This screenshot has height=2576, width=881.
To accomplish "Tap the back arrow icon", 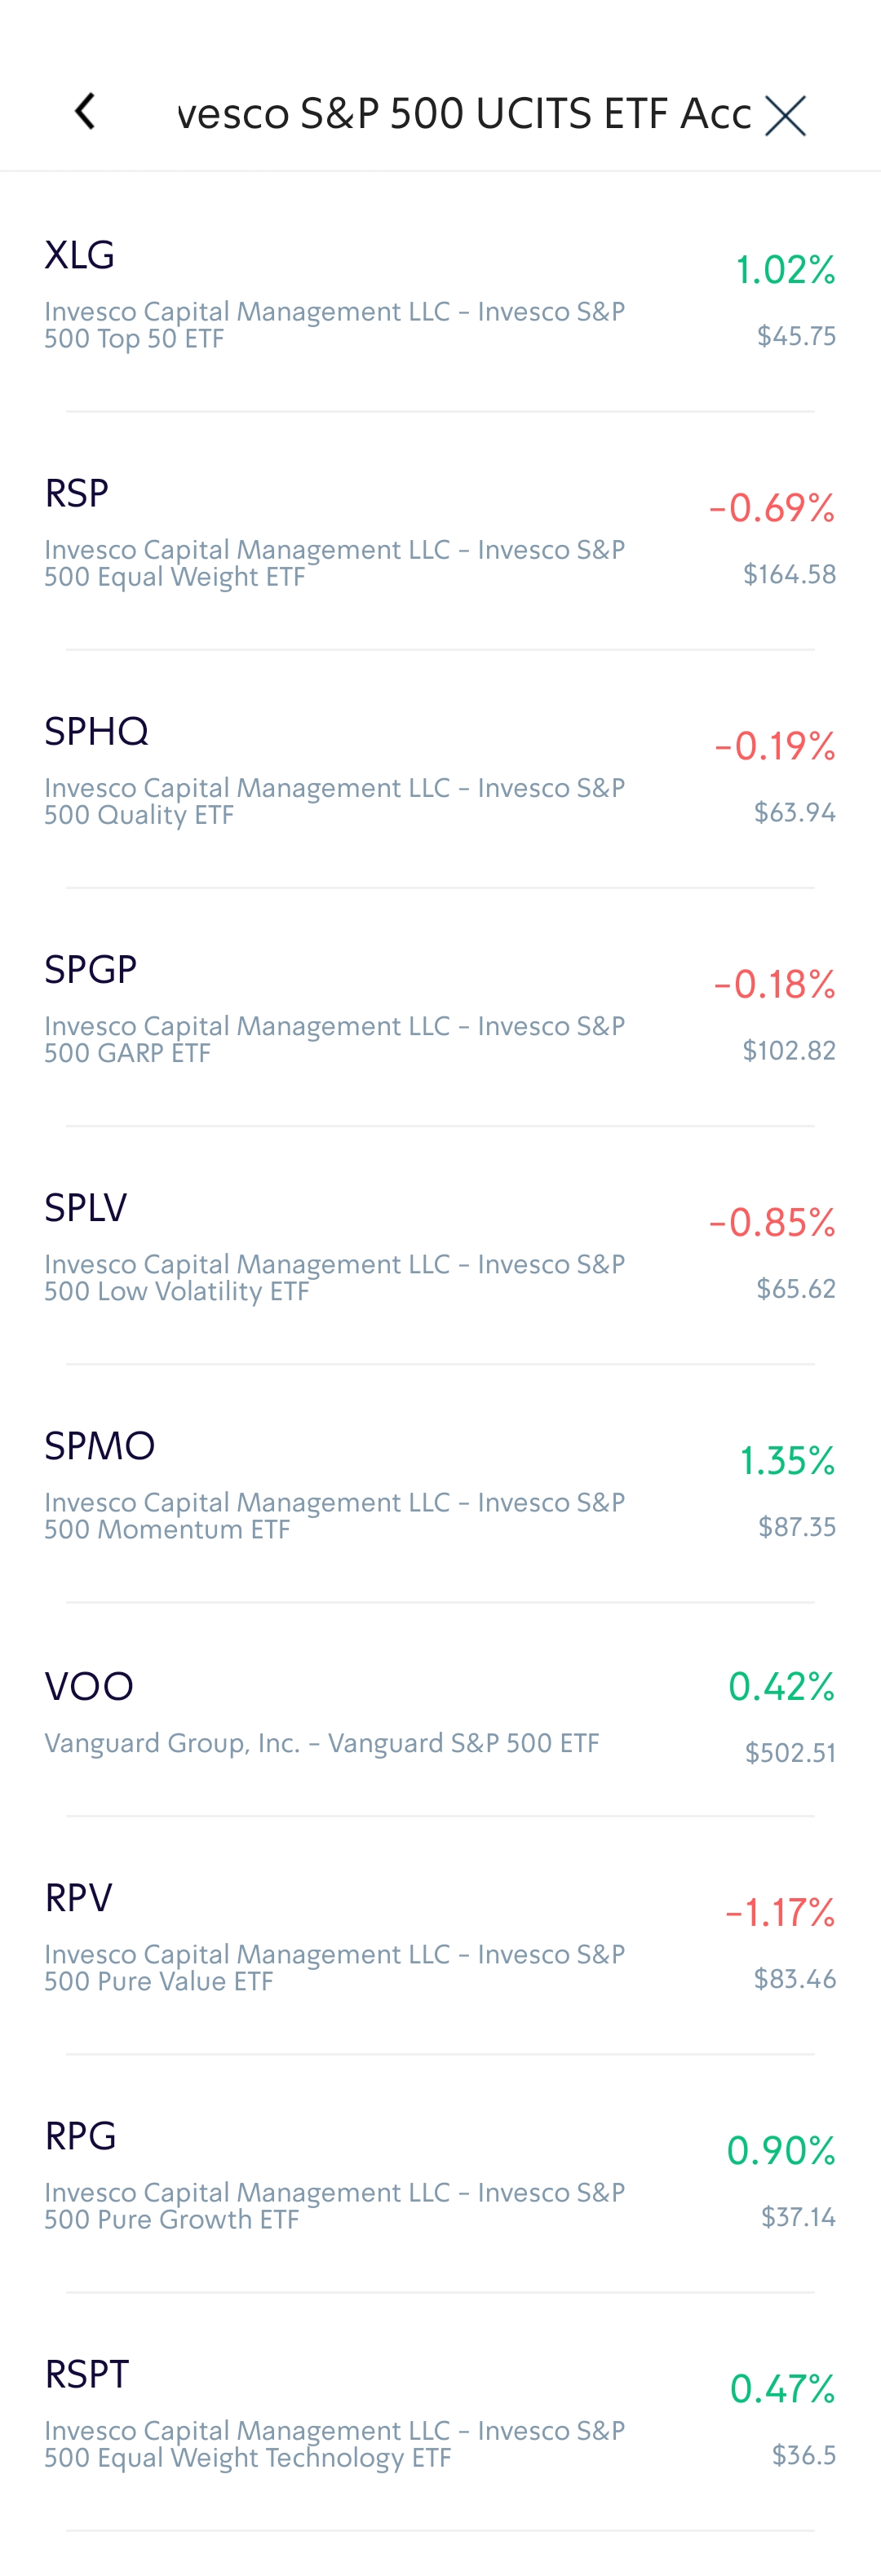I will [86, 112].
